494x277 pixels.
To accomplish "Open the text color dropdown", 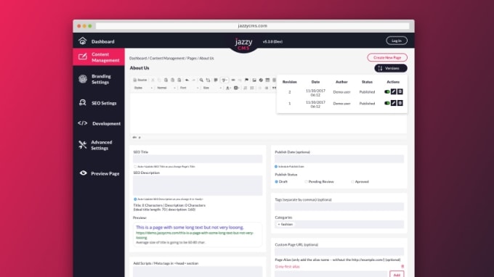I will [228, 88].
